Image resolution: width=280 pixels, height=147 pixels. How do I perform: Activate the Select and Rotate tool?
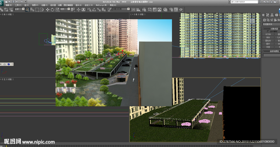[52, 10]
